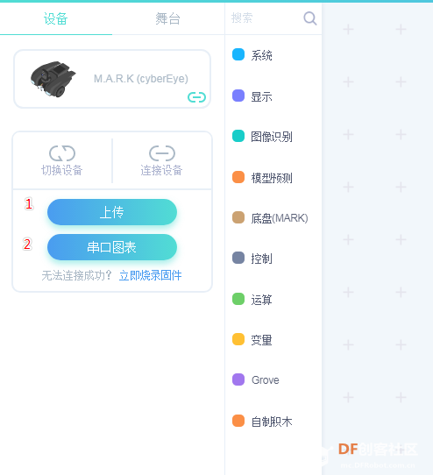Open the 运算 block category

pyautogui.click(x=252, y=300)
